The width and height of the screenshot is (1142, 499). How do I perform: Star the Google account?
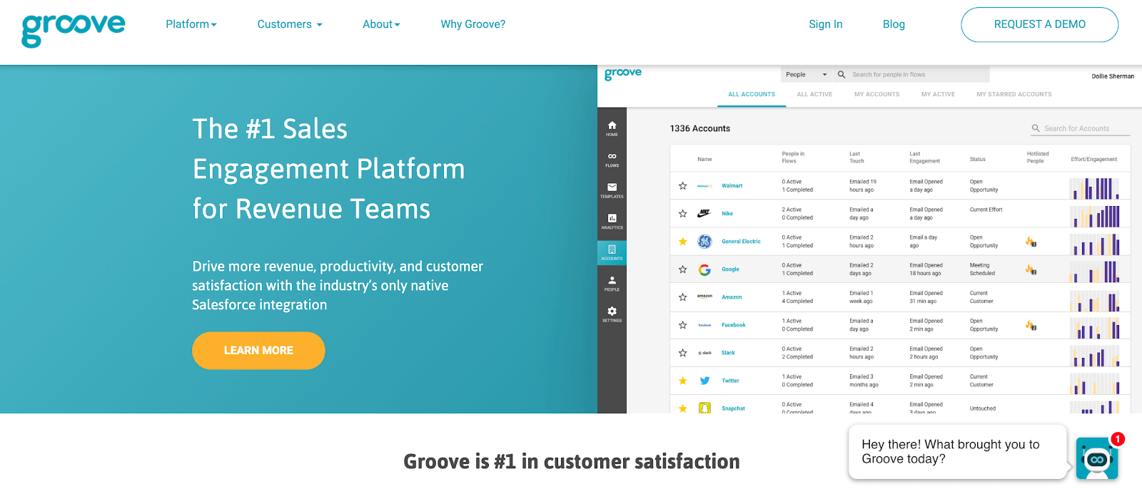[x=682, y=269]
